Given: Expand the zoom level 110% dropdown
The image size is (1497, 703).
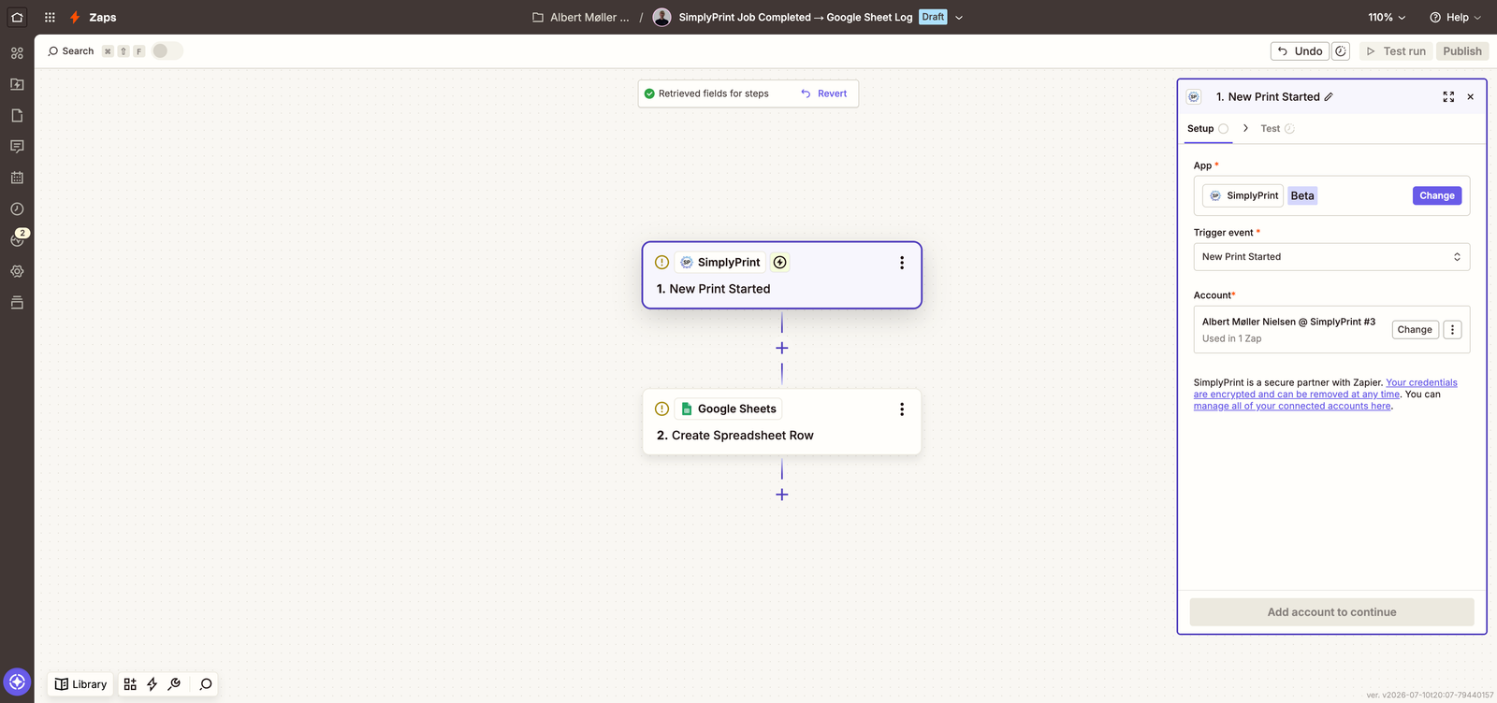Looking at the screenshot, I should point(1387,17).
